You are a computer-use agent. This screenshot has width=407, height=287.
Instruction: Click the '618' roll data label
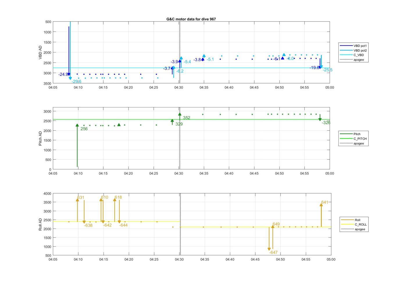pyautogui.click(x=118, y=197)
